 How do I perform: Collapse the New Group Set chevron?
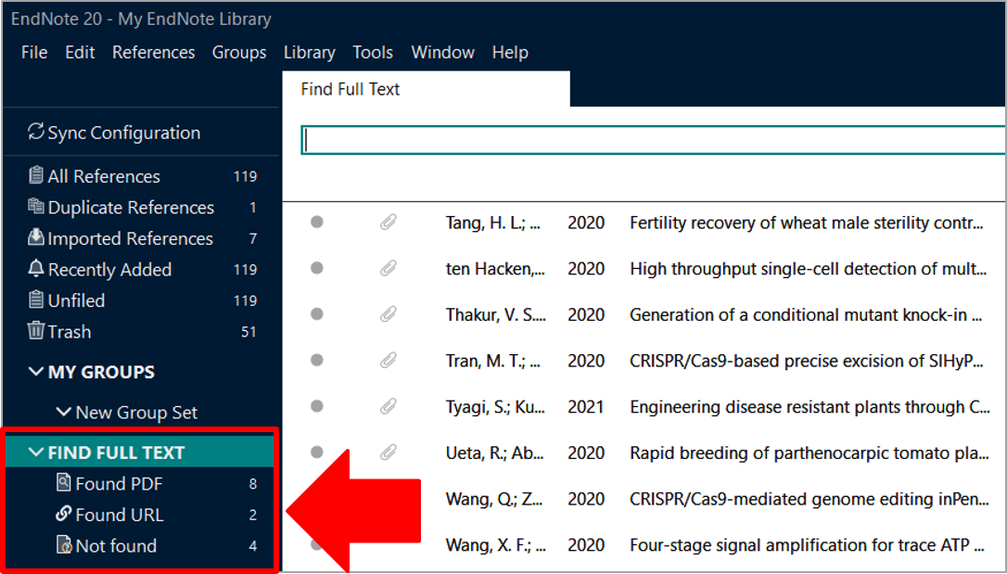click(x=64, y=412)
